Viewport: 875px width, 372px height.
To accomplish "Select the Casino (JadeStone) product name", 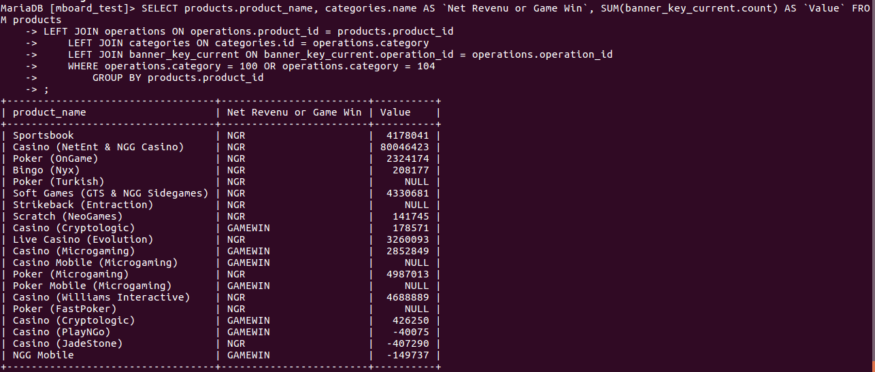I will click(x=68, y=343).
